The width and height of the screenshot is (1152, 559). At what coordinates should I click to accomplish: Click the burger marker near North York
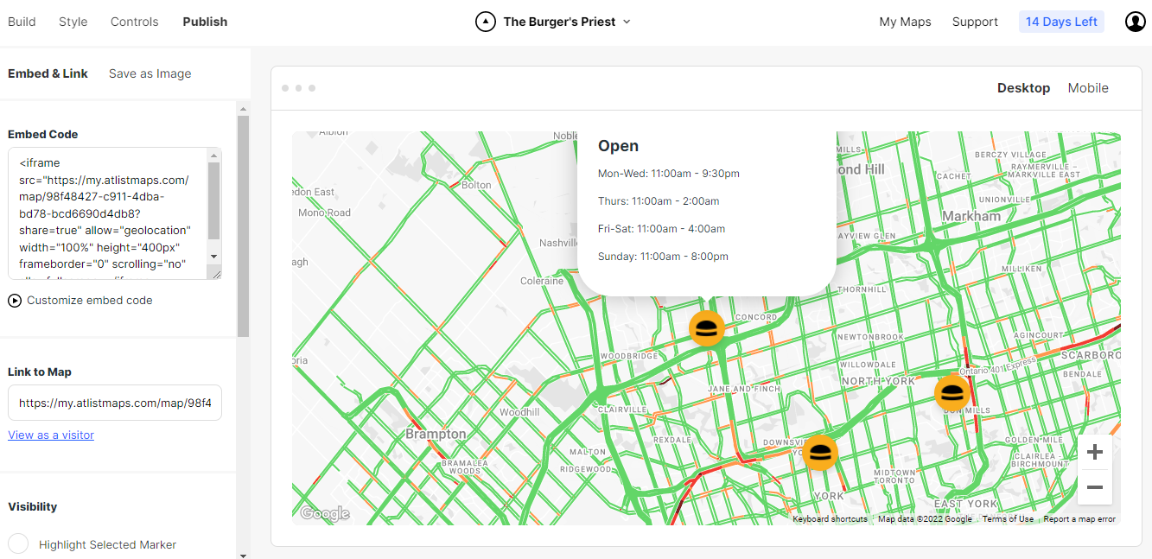(952, 393)
